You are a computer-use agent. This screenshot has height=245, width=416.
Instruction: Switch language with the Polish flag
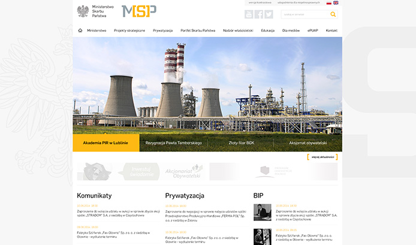click(x=329, y=2)
